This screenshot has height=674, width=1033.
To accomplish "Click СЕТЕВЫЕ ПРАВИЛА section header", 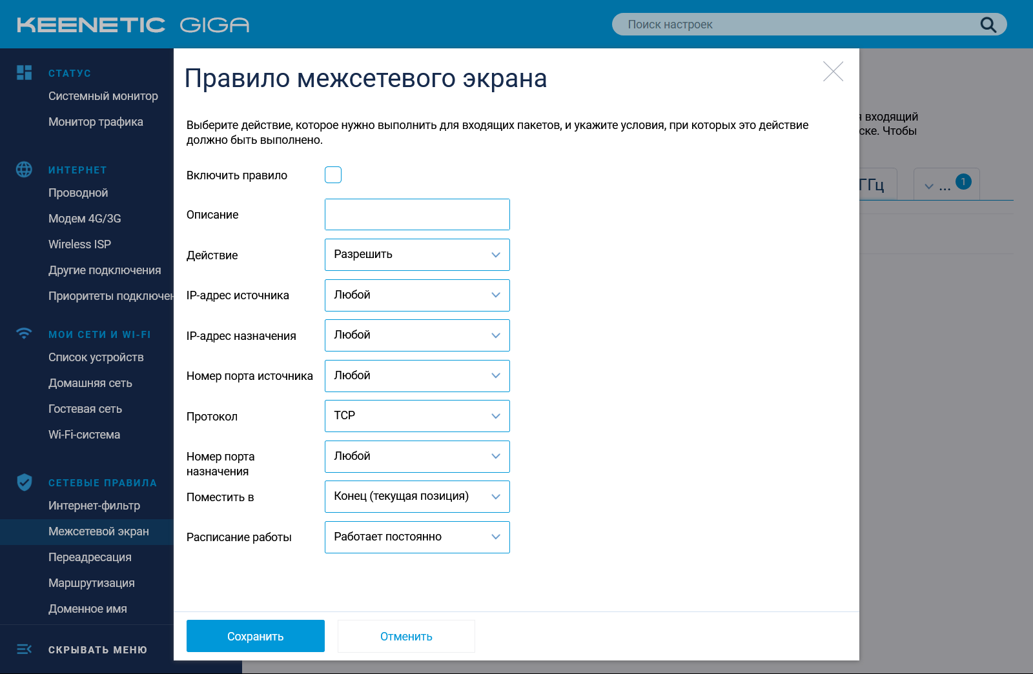I will click(103, 482).
